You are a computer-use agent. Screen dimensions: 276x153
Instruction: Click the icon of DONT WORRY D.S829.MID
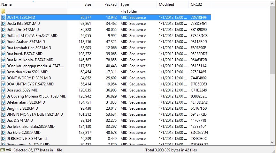tap(3, 78)
